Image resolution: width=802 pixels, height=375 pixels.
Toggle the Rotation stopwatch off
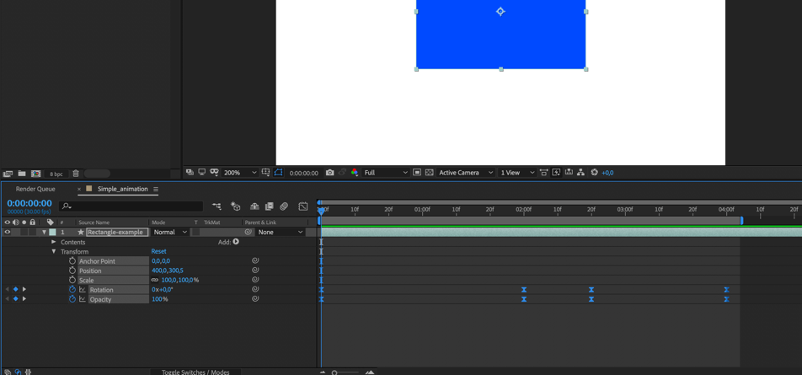[72, 290]
